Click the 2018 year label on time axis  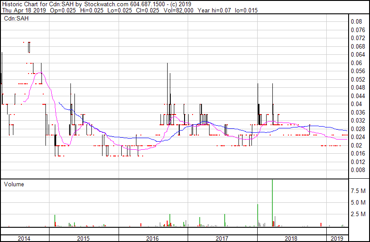pyautogui.click(x=291, y=238)
